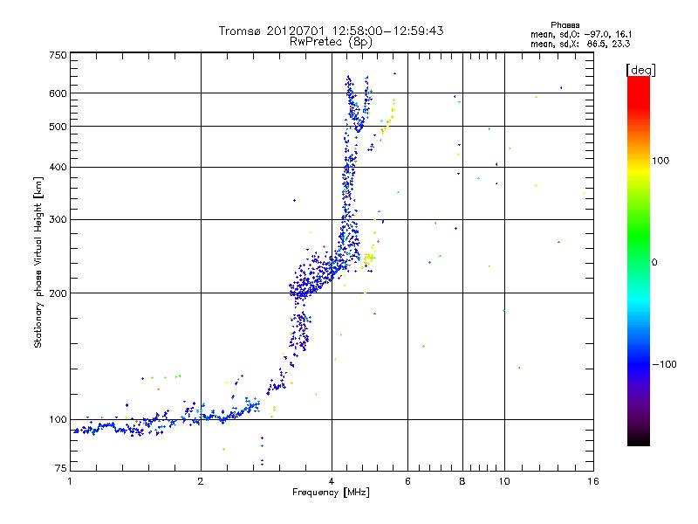Screen dimensions: 698x524
Task: Click the colorbar label '-100'
Action: click(665, 364)
